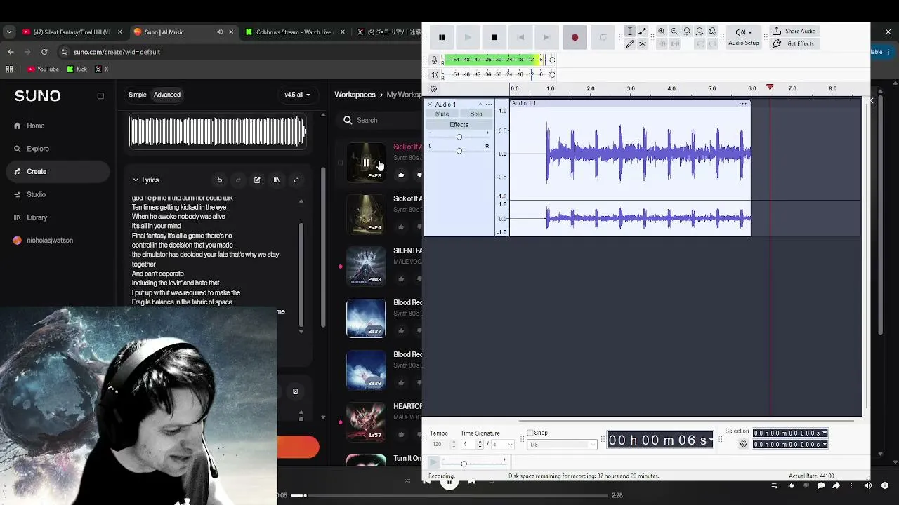Select the Audacity Envelope tool
Screen dimensions: 899x505
coord(643,32)
